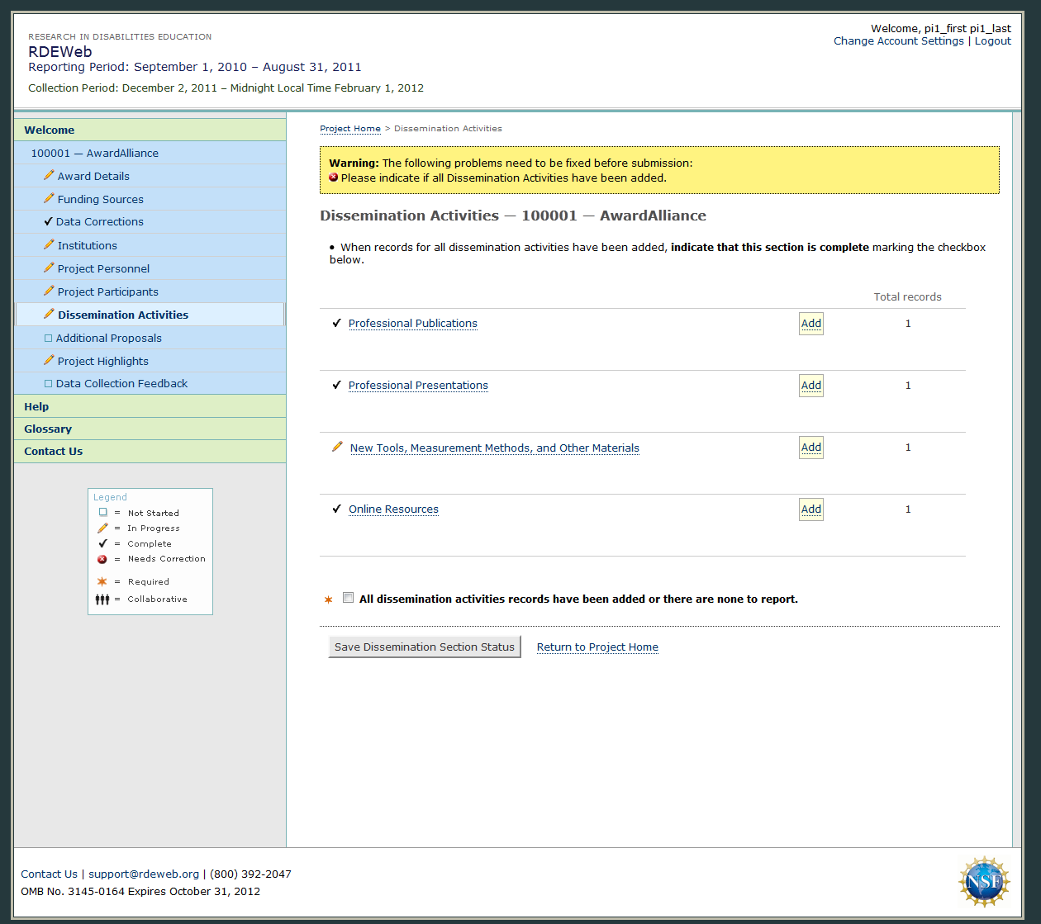Open the Help section in sidebar
This screenshot has width=1041, height=924.
(36, 406)
